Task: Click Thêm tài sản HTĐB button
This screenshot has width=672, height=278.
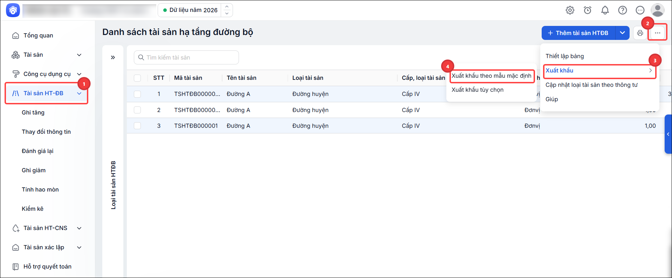Action: [x=578, y=33]
